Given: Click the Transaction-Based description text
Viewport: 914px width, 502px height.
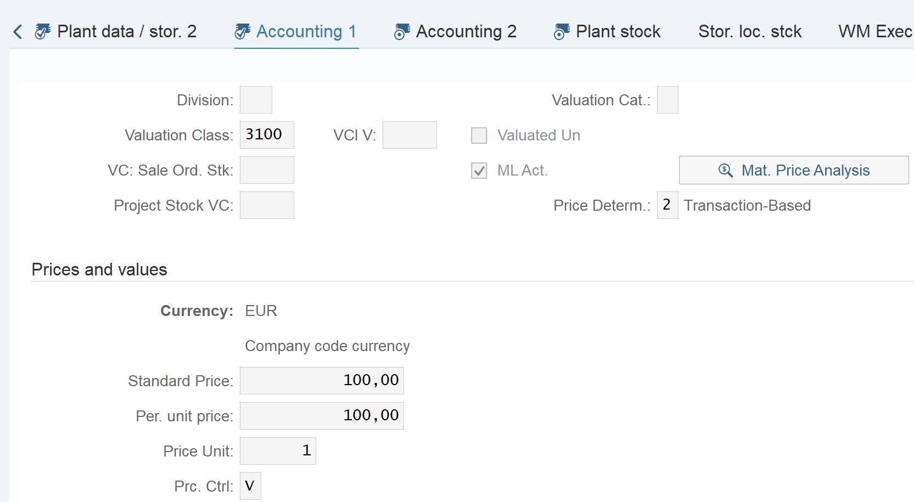Looking at the screenshot, I should coord(747,206).
